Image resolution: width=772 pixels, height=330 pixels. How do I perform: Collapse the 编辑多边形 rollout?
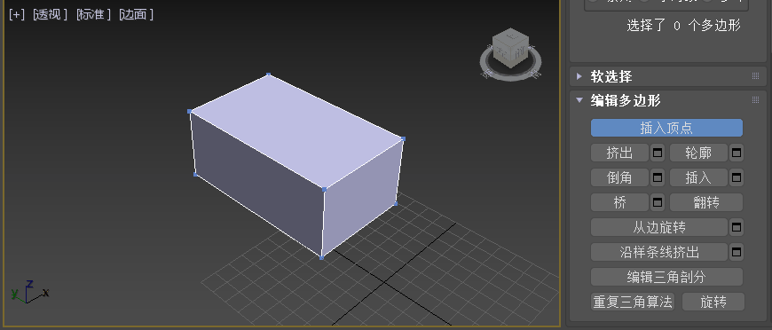[x=579, y=100]
